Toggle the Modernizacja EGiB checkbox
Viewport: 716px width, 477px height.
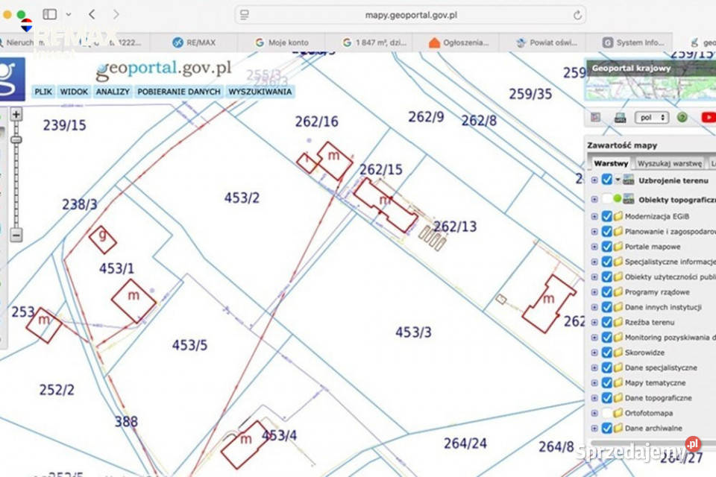pyautogui.click(x=607, y=216)
